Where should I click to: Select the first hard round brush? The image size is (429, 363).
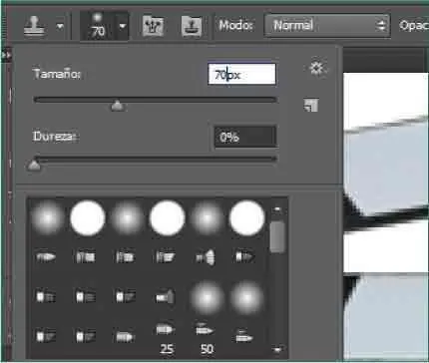coord(88,217)
